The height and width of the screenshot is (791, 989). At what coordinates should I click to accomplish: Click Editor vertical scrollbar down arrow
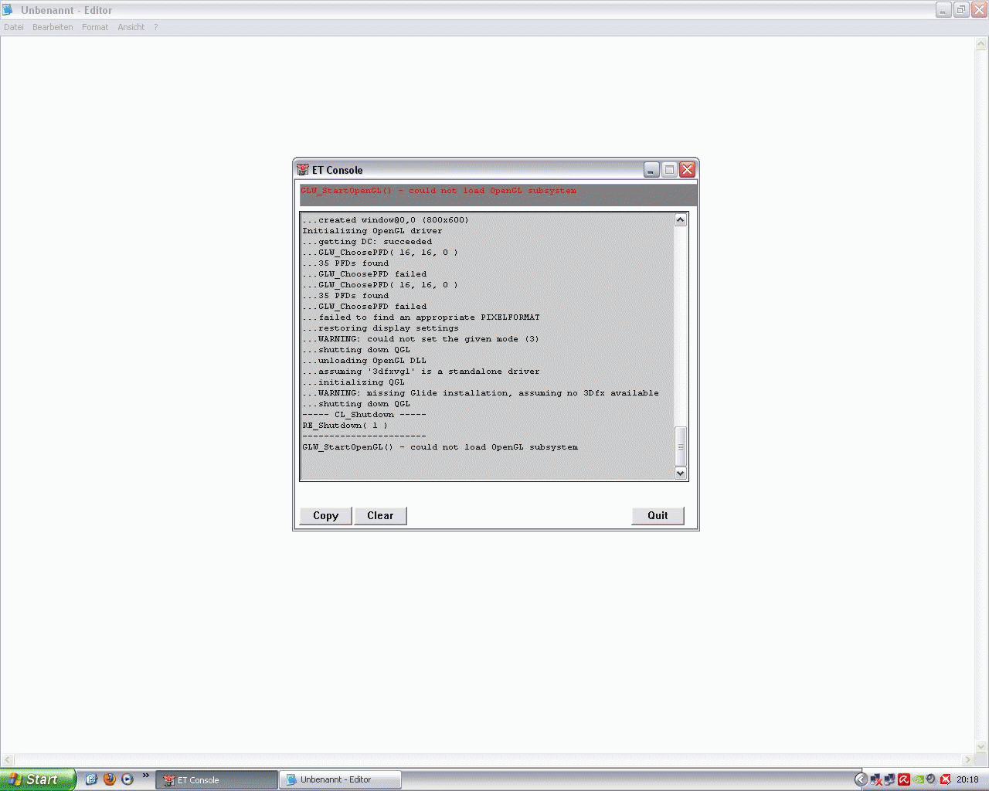point(982,747)
